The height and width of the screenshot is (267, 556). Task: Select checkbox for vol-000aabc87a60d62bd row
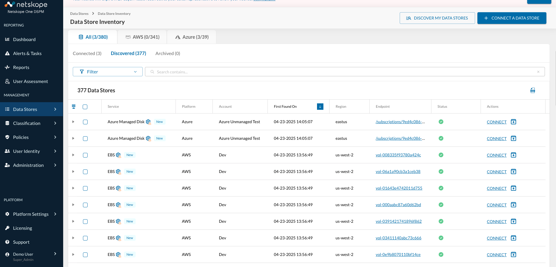(85, 205)
